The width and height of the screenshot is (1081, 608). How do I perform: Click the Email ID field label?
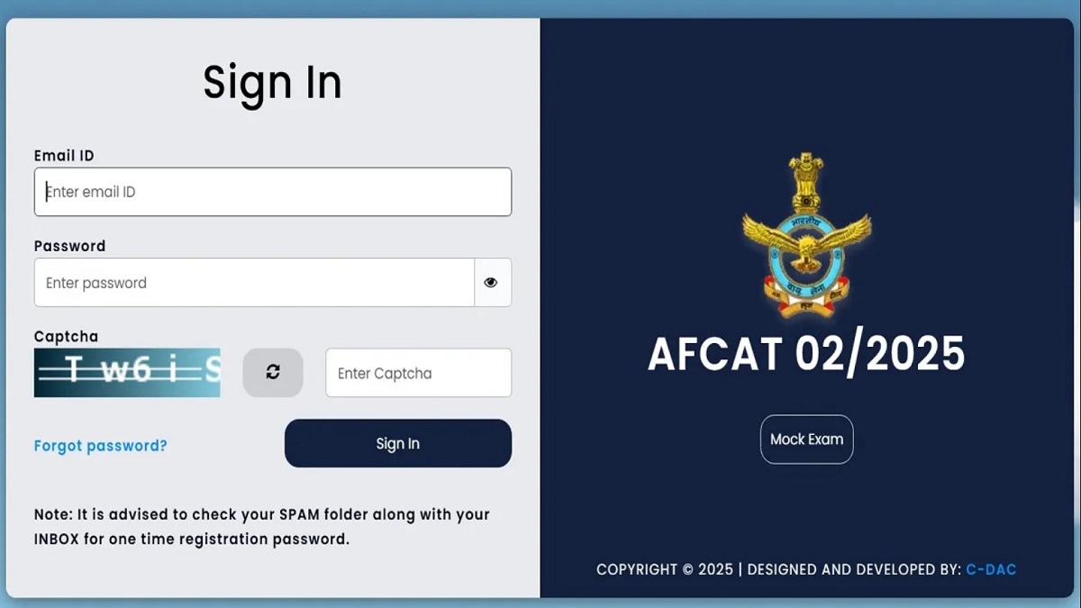click(x=64, y=156)
